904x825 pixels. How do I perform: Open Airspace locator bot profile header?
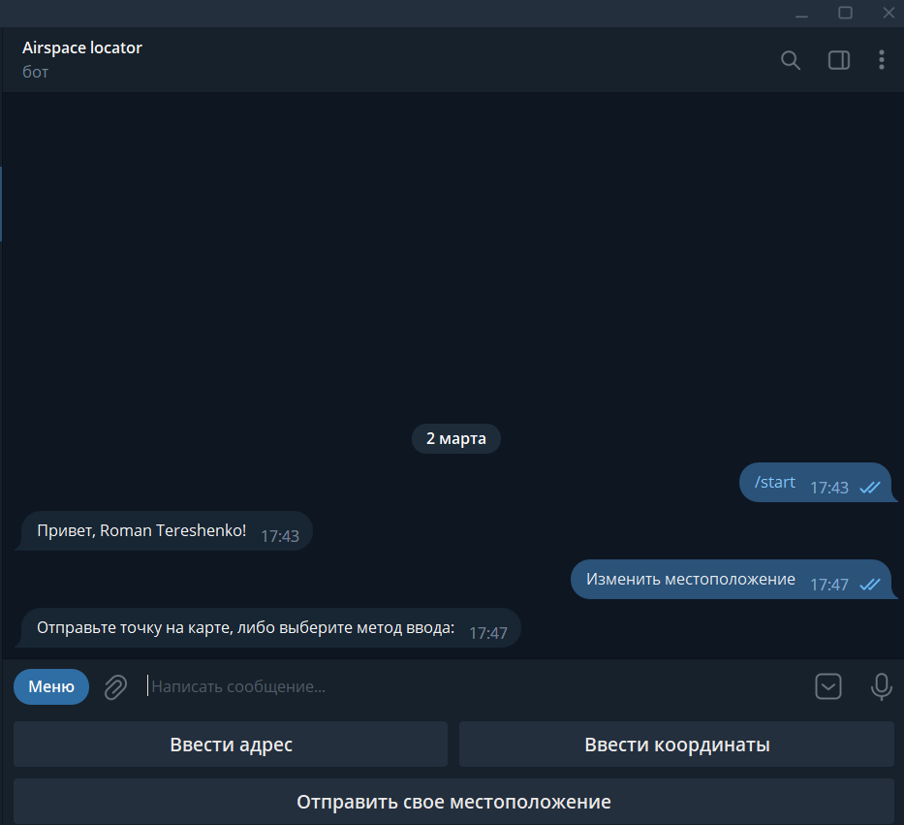coord(81,59)
